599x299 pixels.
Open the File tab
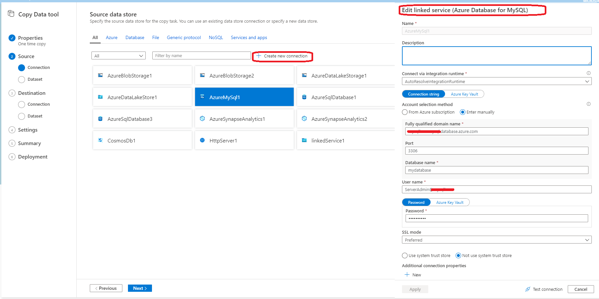coord(156,38)
